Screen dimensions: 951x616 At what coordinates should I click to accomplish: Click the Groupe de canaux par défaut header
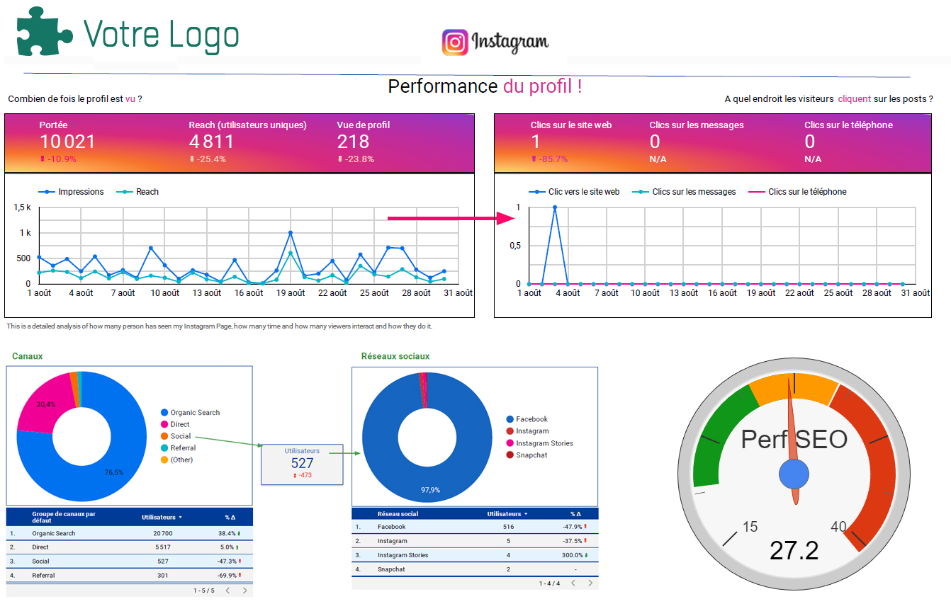(64, 518)
